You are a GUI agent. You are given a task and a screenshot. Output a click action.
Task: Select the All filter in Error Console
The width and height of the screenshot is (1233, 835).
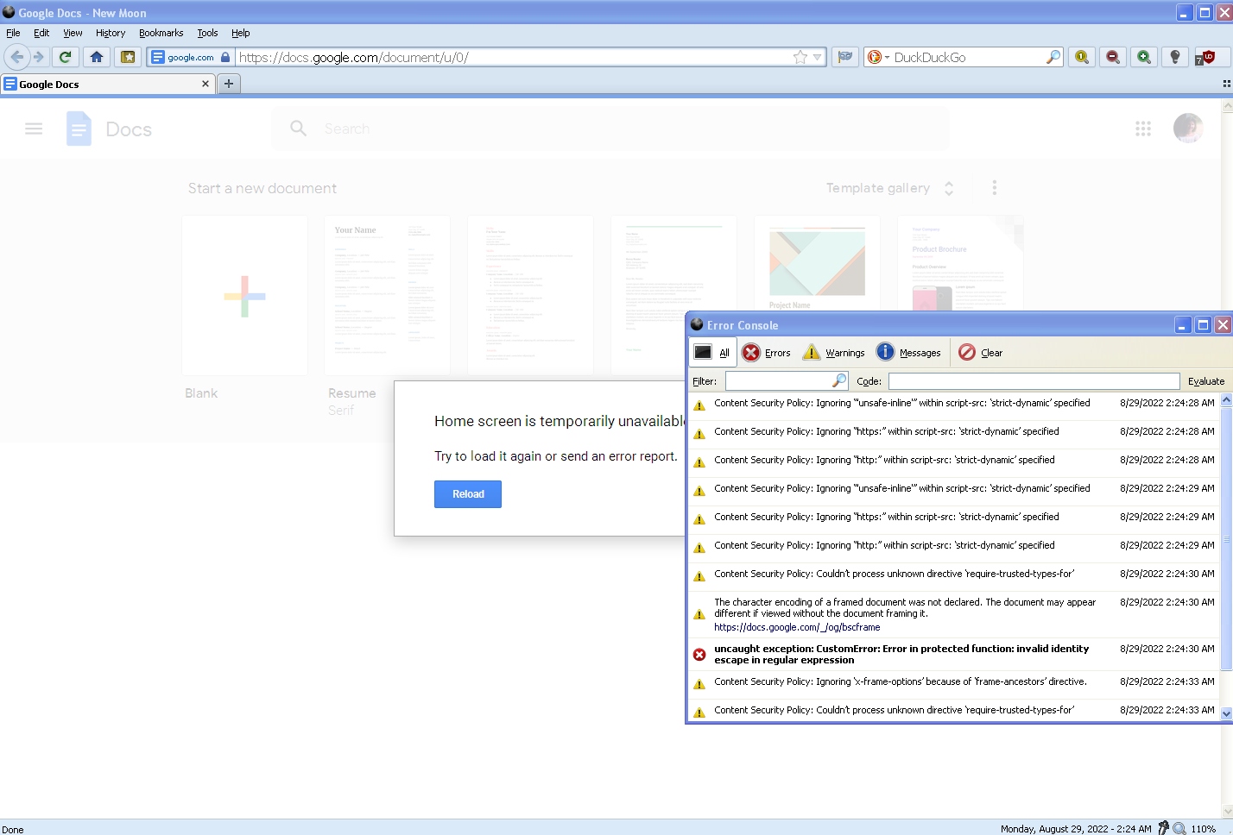click(x=713, y=352)
